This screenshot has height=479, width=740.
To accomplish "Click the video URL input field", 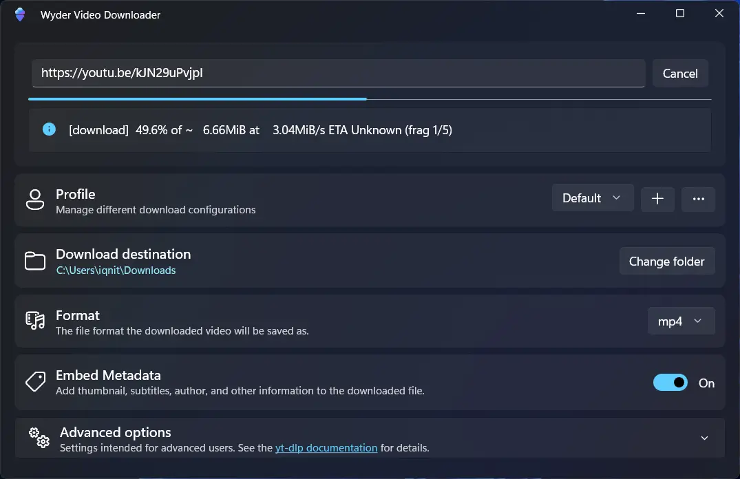I will point(339,73).
